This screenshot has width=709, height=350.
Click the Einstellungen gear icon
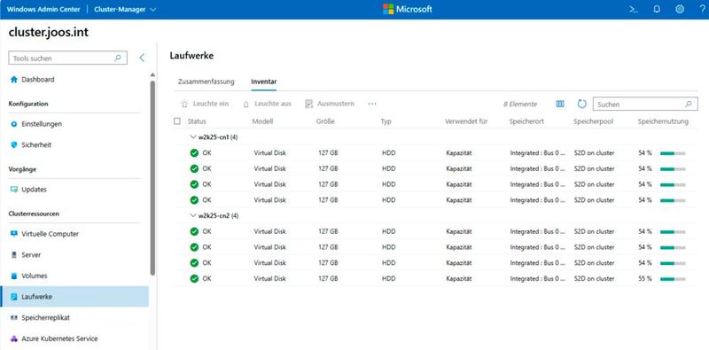13,124
